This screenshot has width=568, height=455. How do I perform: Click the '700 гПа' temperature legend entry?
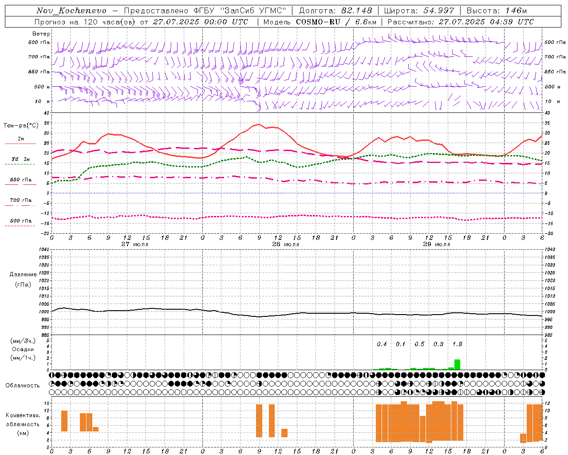[21, 200]
